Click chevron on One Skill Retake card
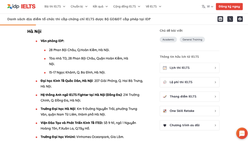Viewport: 248px width, 141px height. click(x=215, y=111)
